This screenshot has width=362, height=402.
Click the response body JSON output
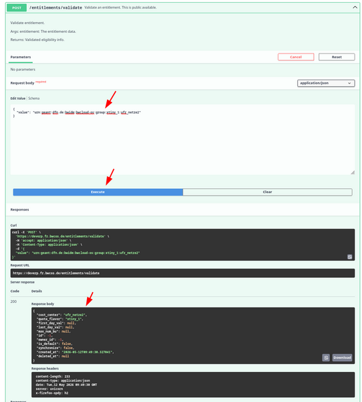193,336
